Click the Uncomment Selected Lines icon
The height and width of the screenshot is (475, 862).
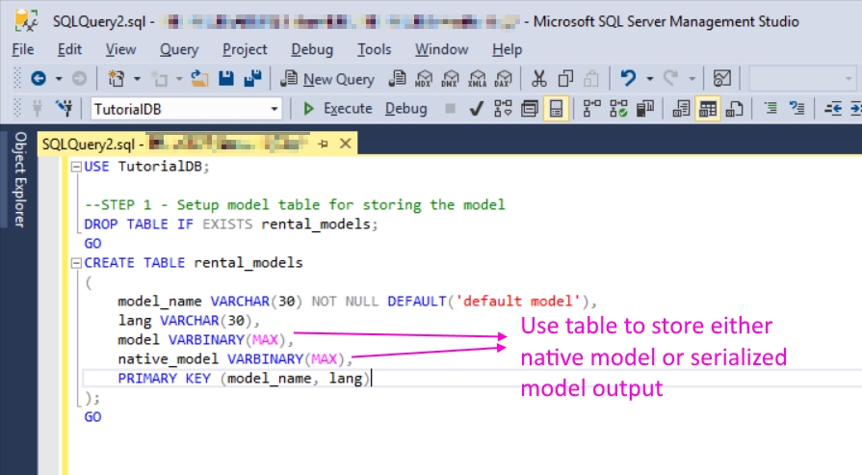tap(797, 108)
